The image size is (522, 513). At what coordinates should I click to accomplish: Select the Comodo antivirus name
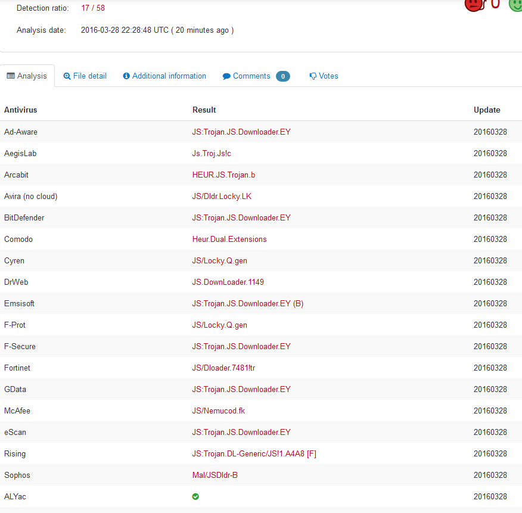tap(18, 239)
